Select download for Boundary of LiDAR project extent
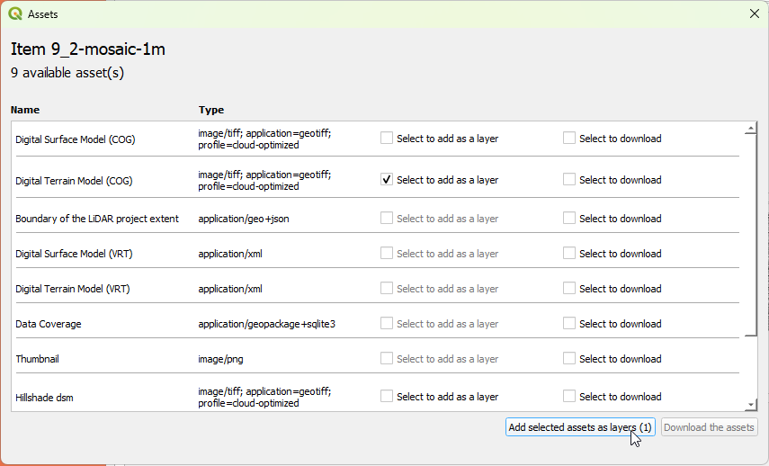The height and width of the screenshot is (466, 769). [569, 219]
